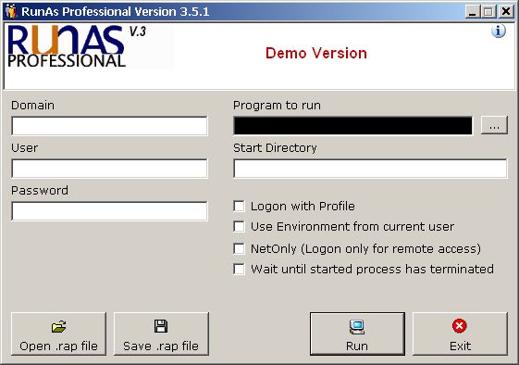
Task: Click the floppy disk save icon
Action: pyautogui.click(x=161, y=326)
